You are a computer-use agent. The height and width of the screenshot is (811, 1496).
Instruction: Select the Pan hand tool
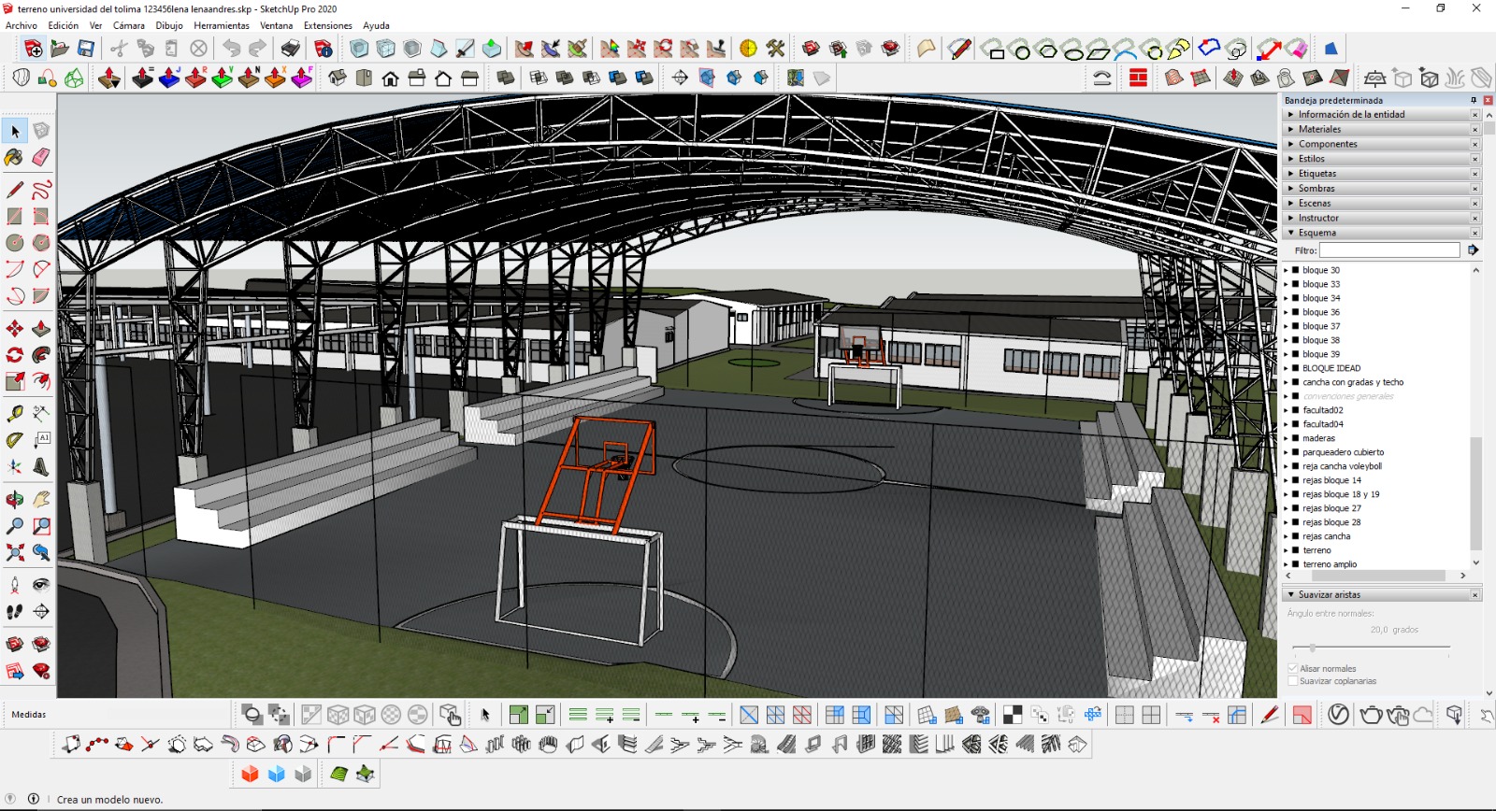click(x=41, y=500)
